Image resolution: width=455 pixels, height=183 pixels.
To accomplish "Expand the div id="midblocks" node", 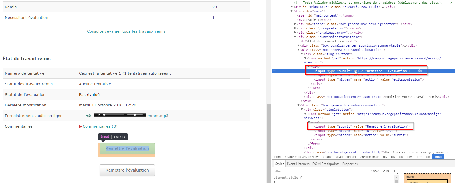I will point(292,7).
